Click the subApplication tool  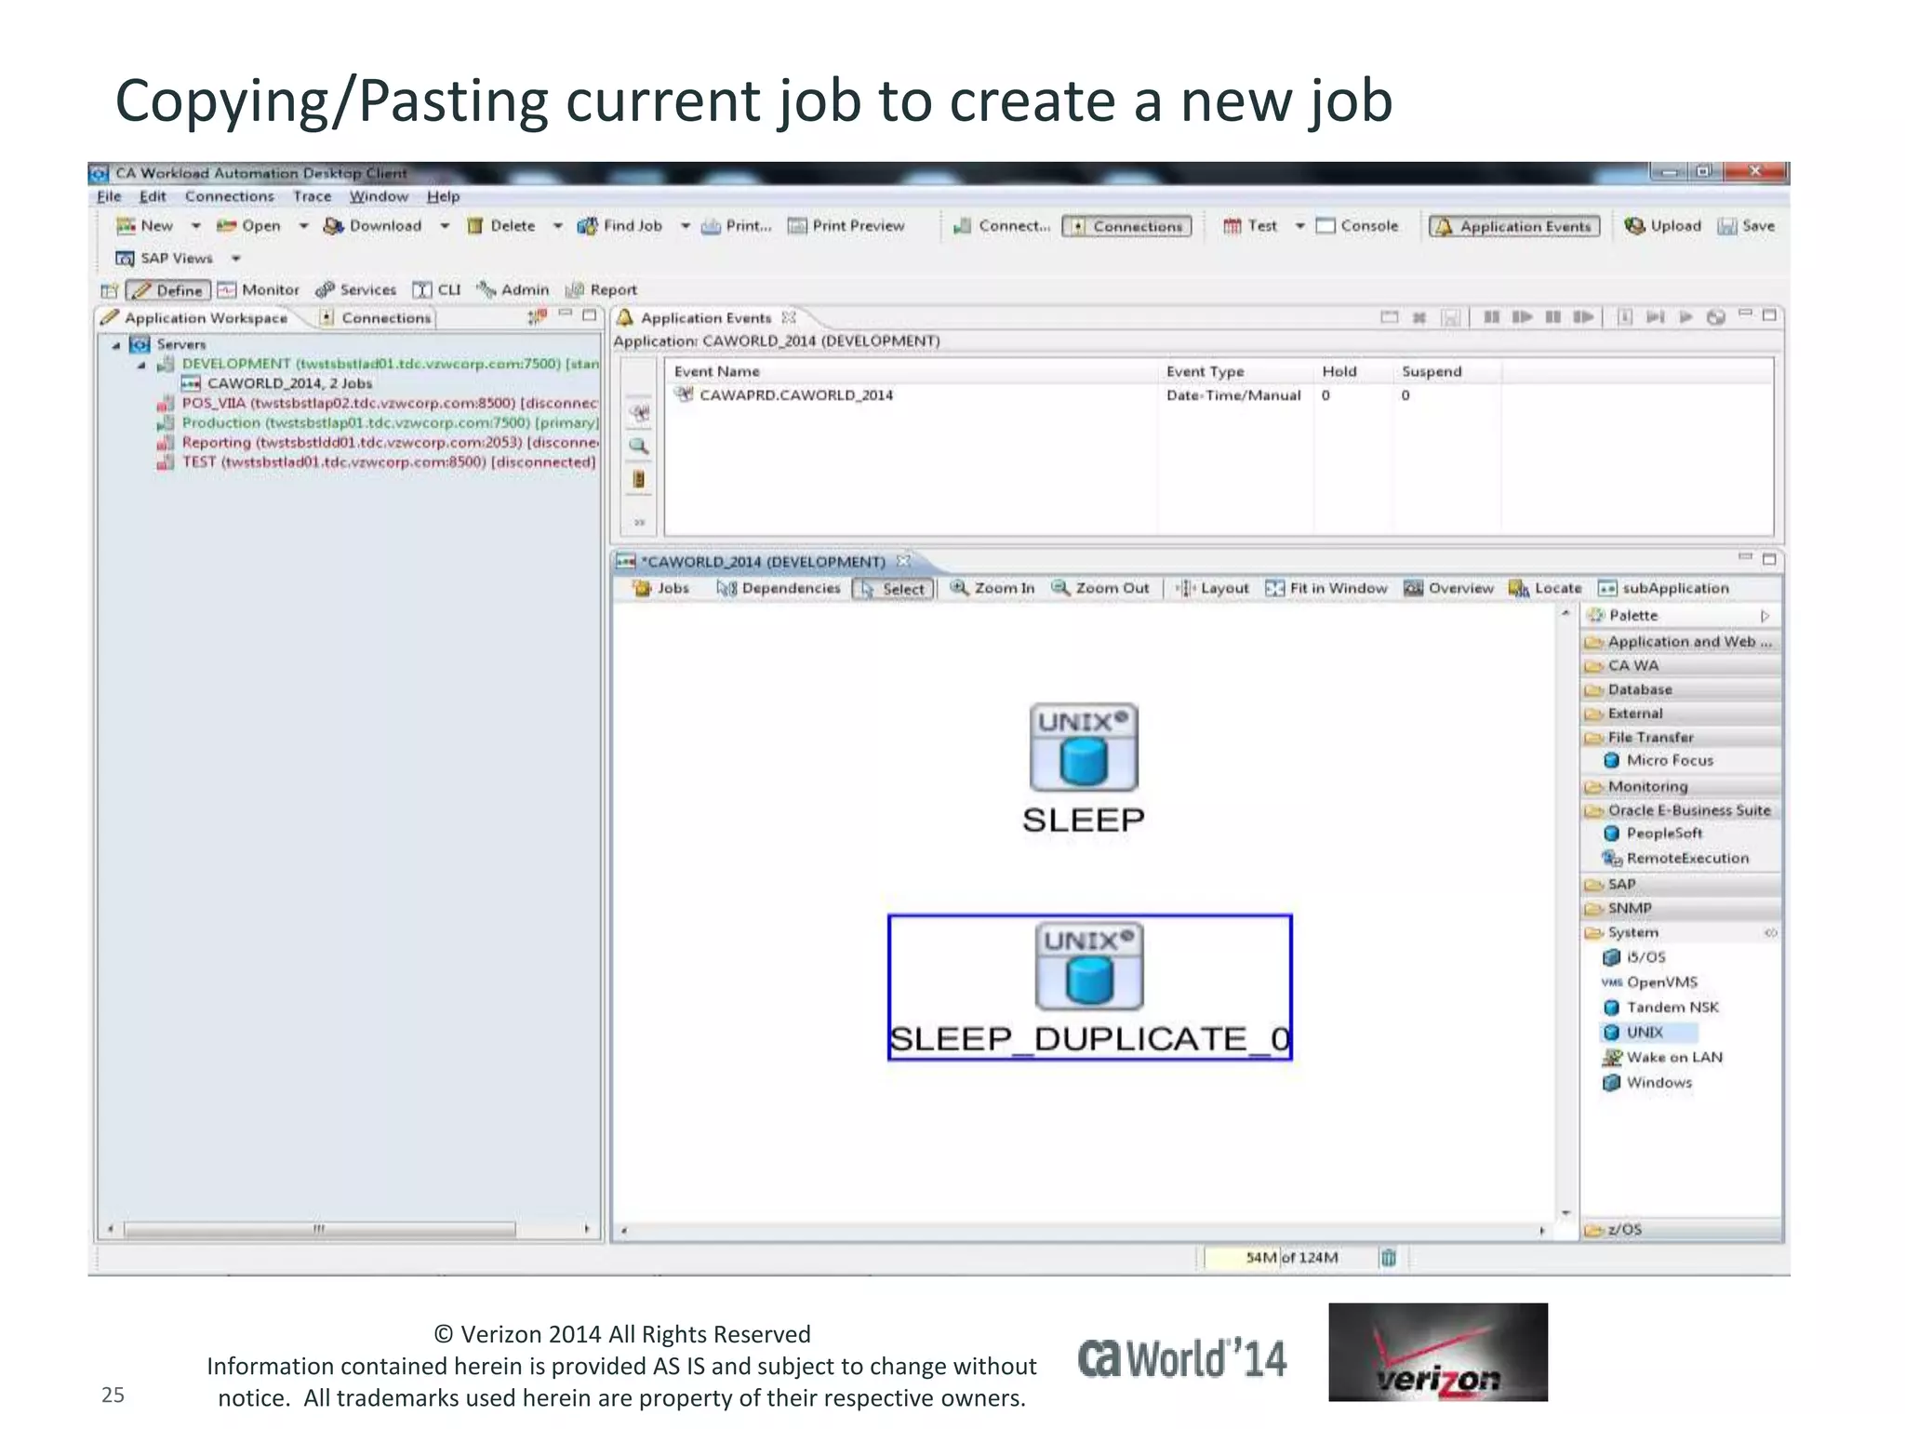1663,588
